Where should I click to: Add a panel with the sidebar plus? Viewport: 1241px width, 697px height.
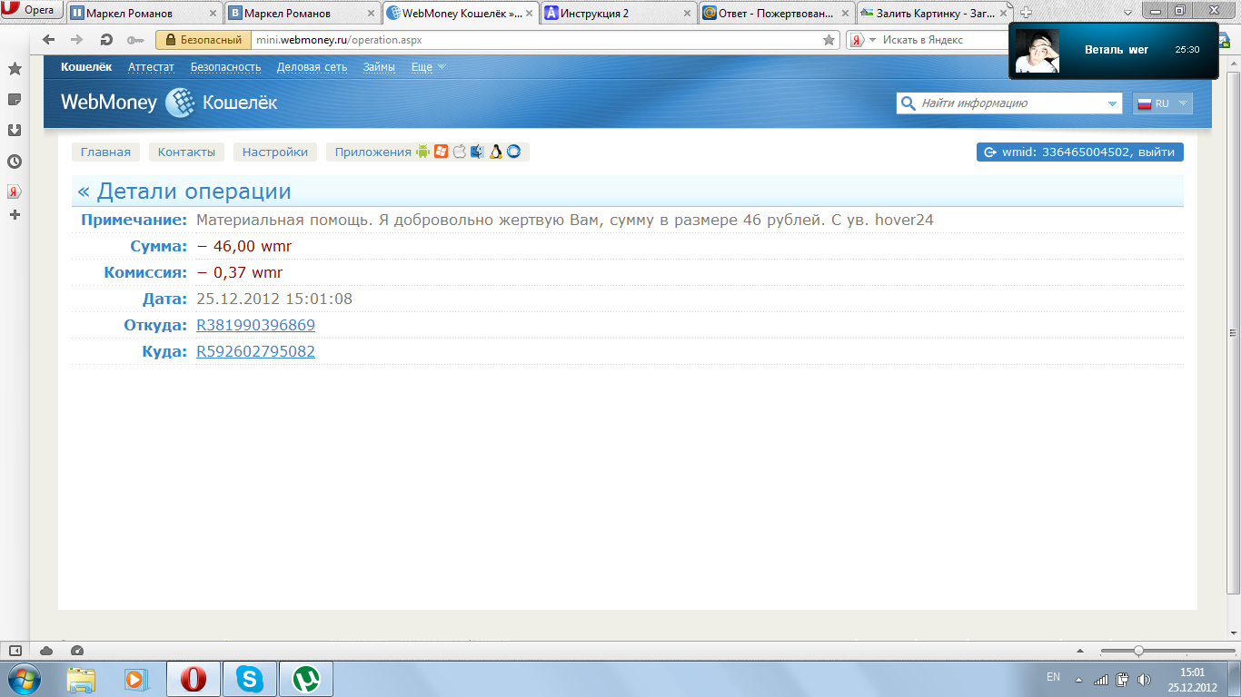(x=15, y=215)
